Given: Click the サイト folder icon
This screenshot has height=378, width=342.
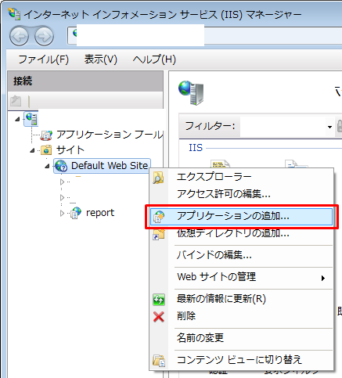Looking at the screenshot, I should [46, 150].
